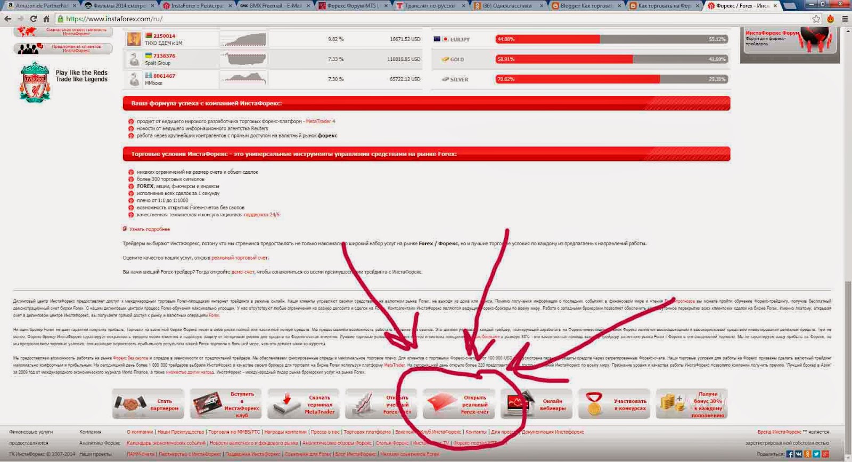The width and height of the screenshot is (852, 462).
Task: Open the Chrome menu hamburger icon
Action: click(845, 19)
